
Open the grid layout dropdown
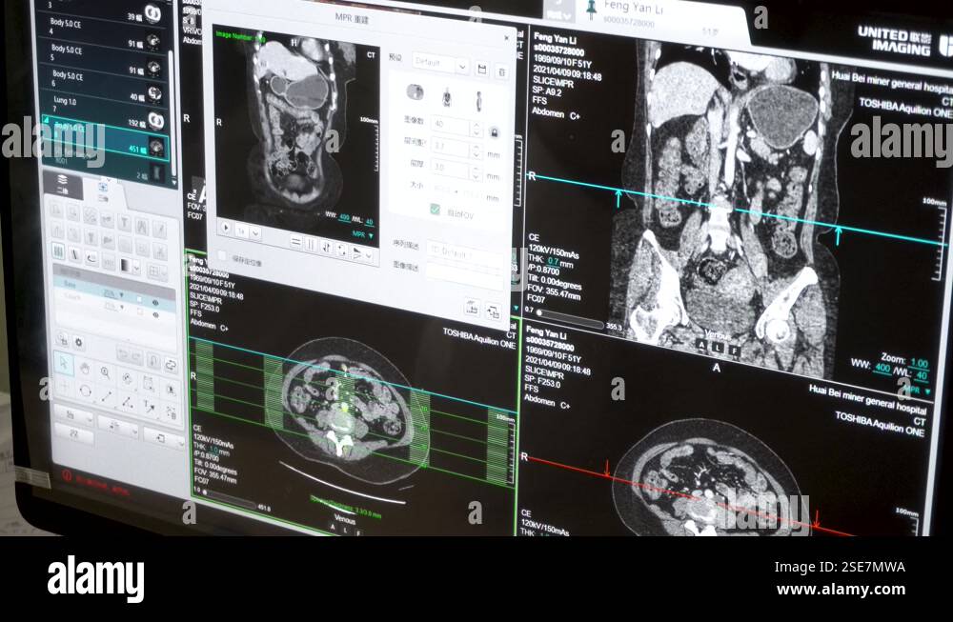(156, 271)
